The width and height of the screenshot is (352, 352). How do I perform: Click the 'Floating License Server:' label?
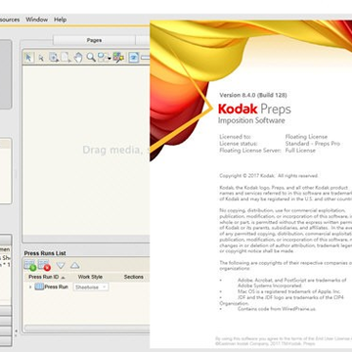tap(250, 151)
